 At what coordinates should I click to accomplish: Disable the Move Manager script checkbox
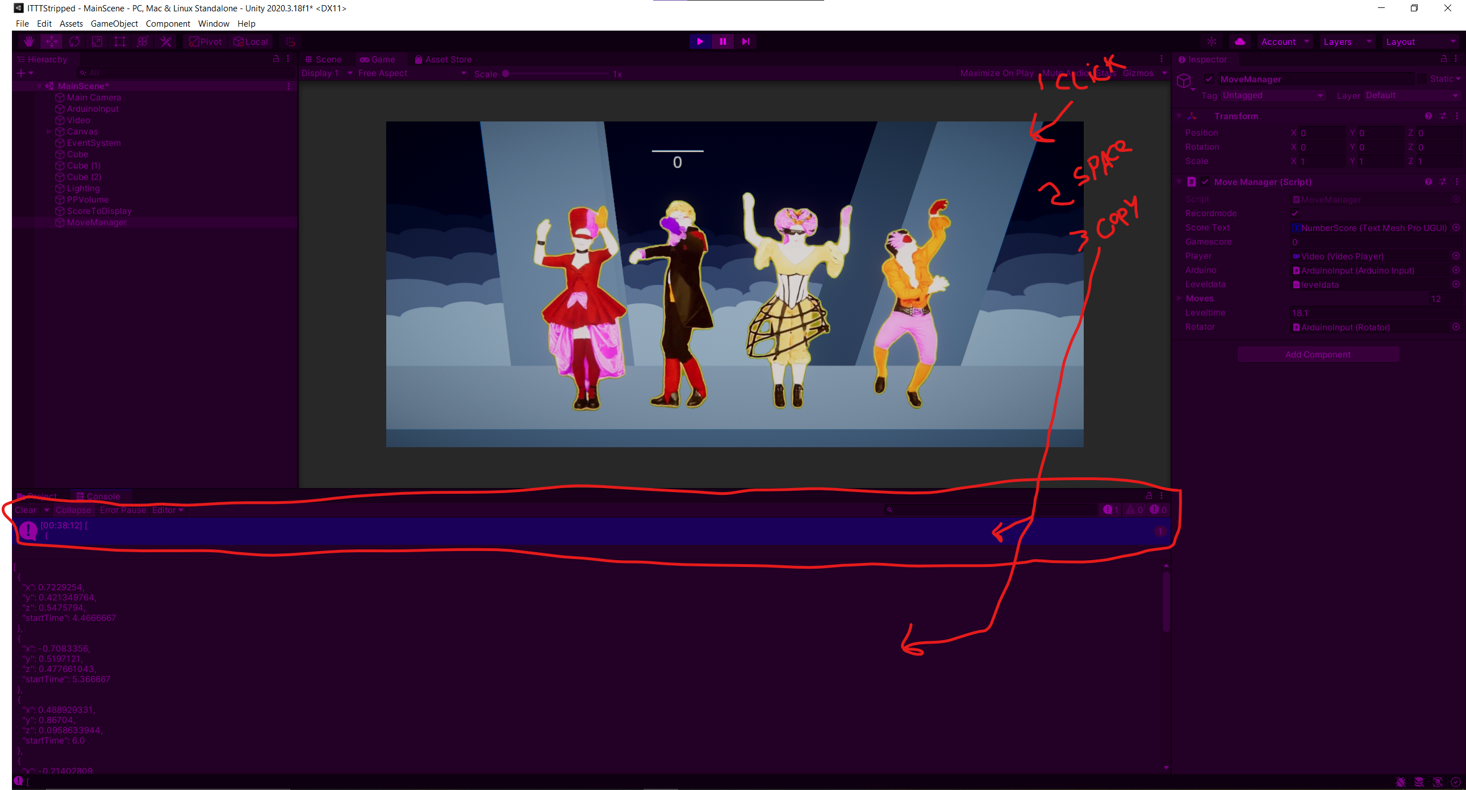(1205, 182)
